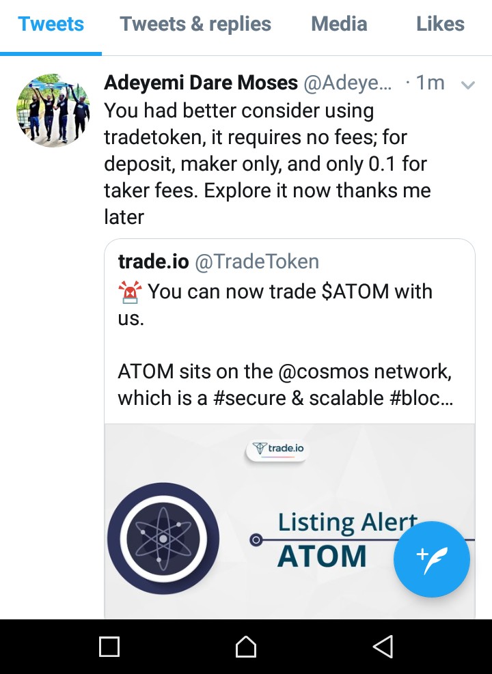The width and height of the screenshot is (492, 674).
Task: Open quoted trade.io account name
Action: point(154,262)
